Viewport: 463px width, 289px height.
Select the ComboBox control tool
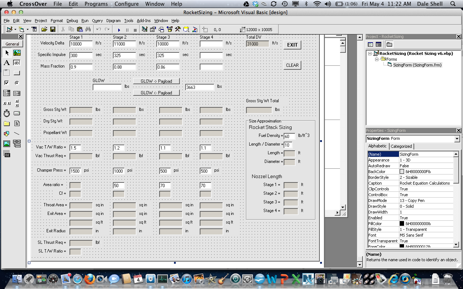pyautogui.click(x=7, y=93)
